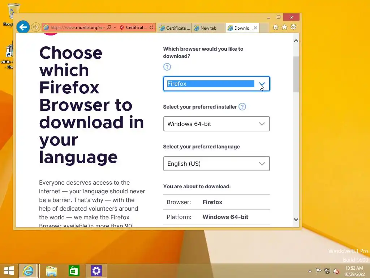The height and width of the screenshot is (278, 370).
Task: Click 'You are about to download:' heading
Action: pyautogui.click(x=197, y=186)
